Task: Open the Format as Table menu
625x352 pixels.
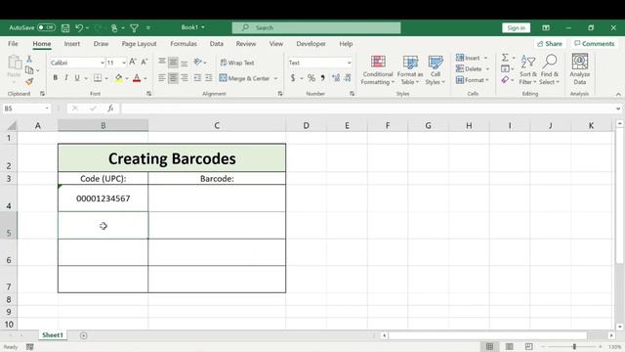Action: point(410,70)
